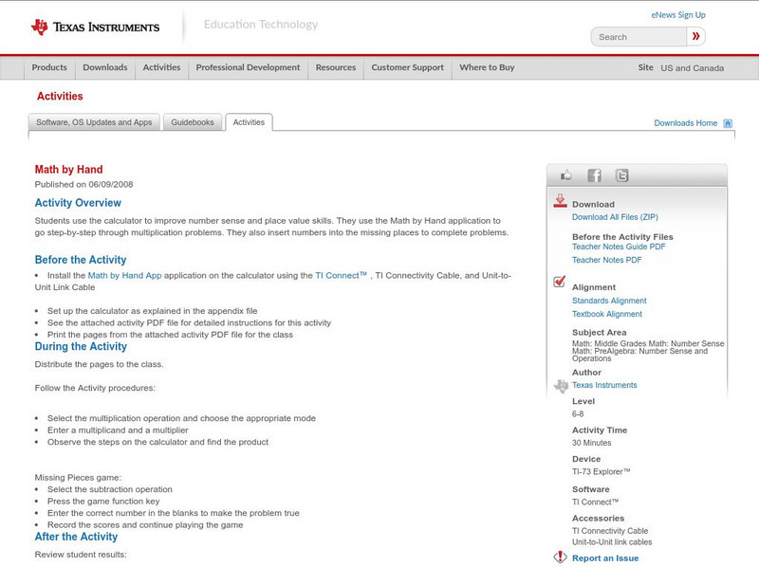Share the activity via Twitter icon
This screenshot has width=759, height=567.
pos(621,175)
